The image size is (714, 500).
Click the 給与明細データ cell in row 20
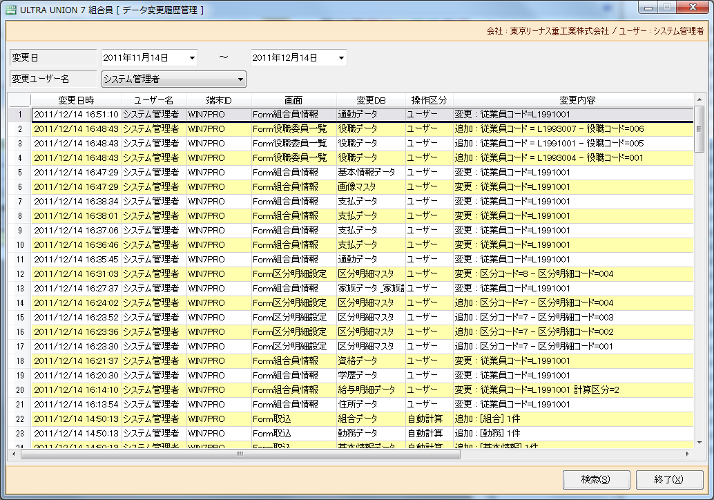(371, 390)
